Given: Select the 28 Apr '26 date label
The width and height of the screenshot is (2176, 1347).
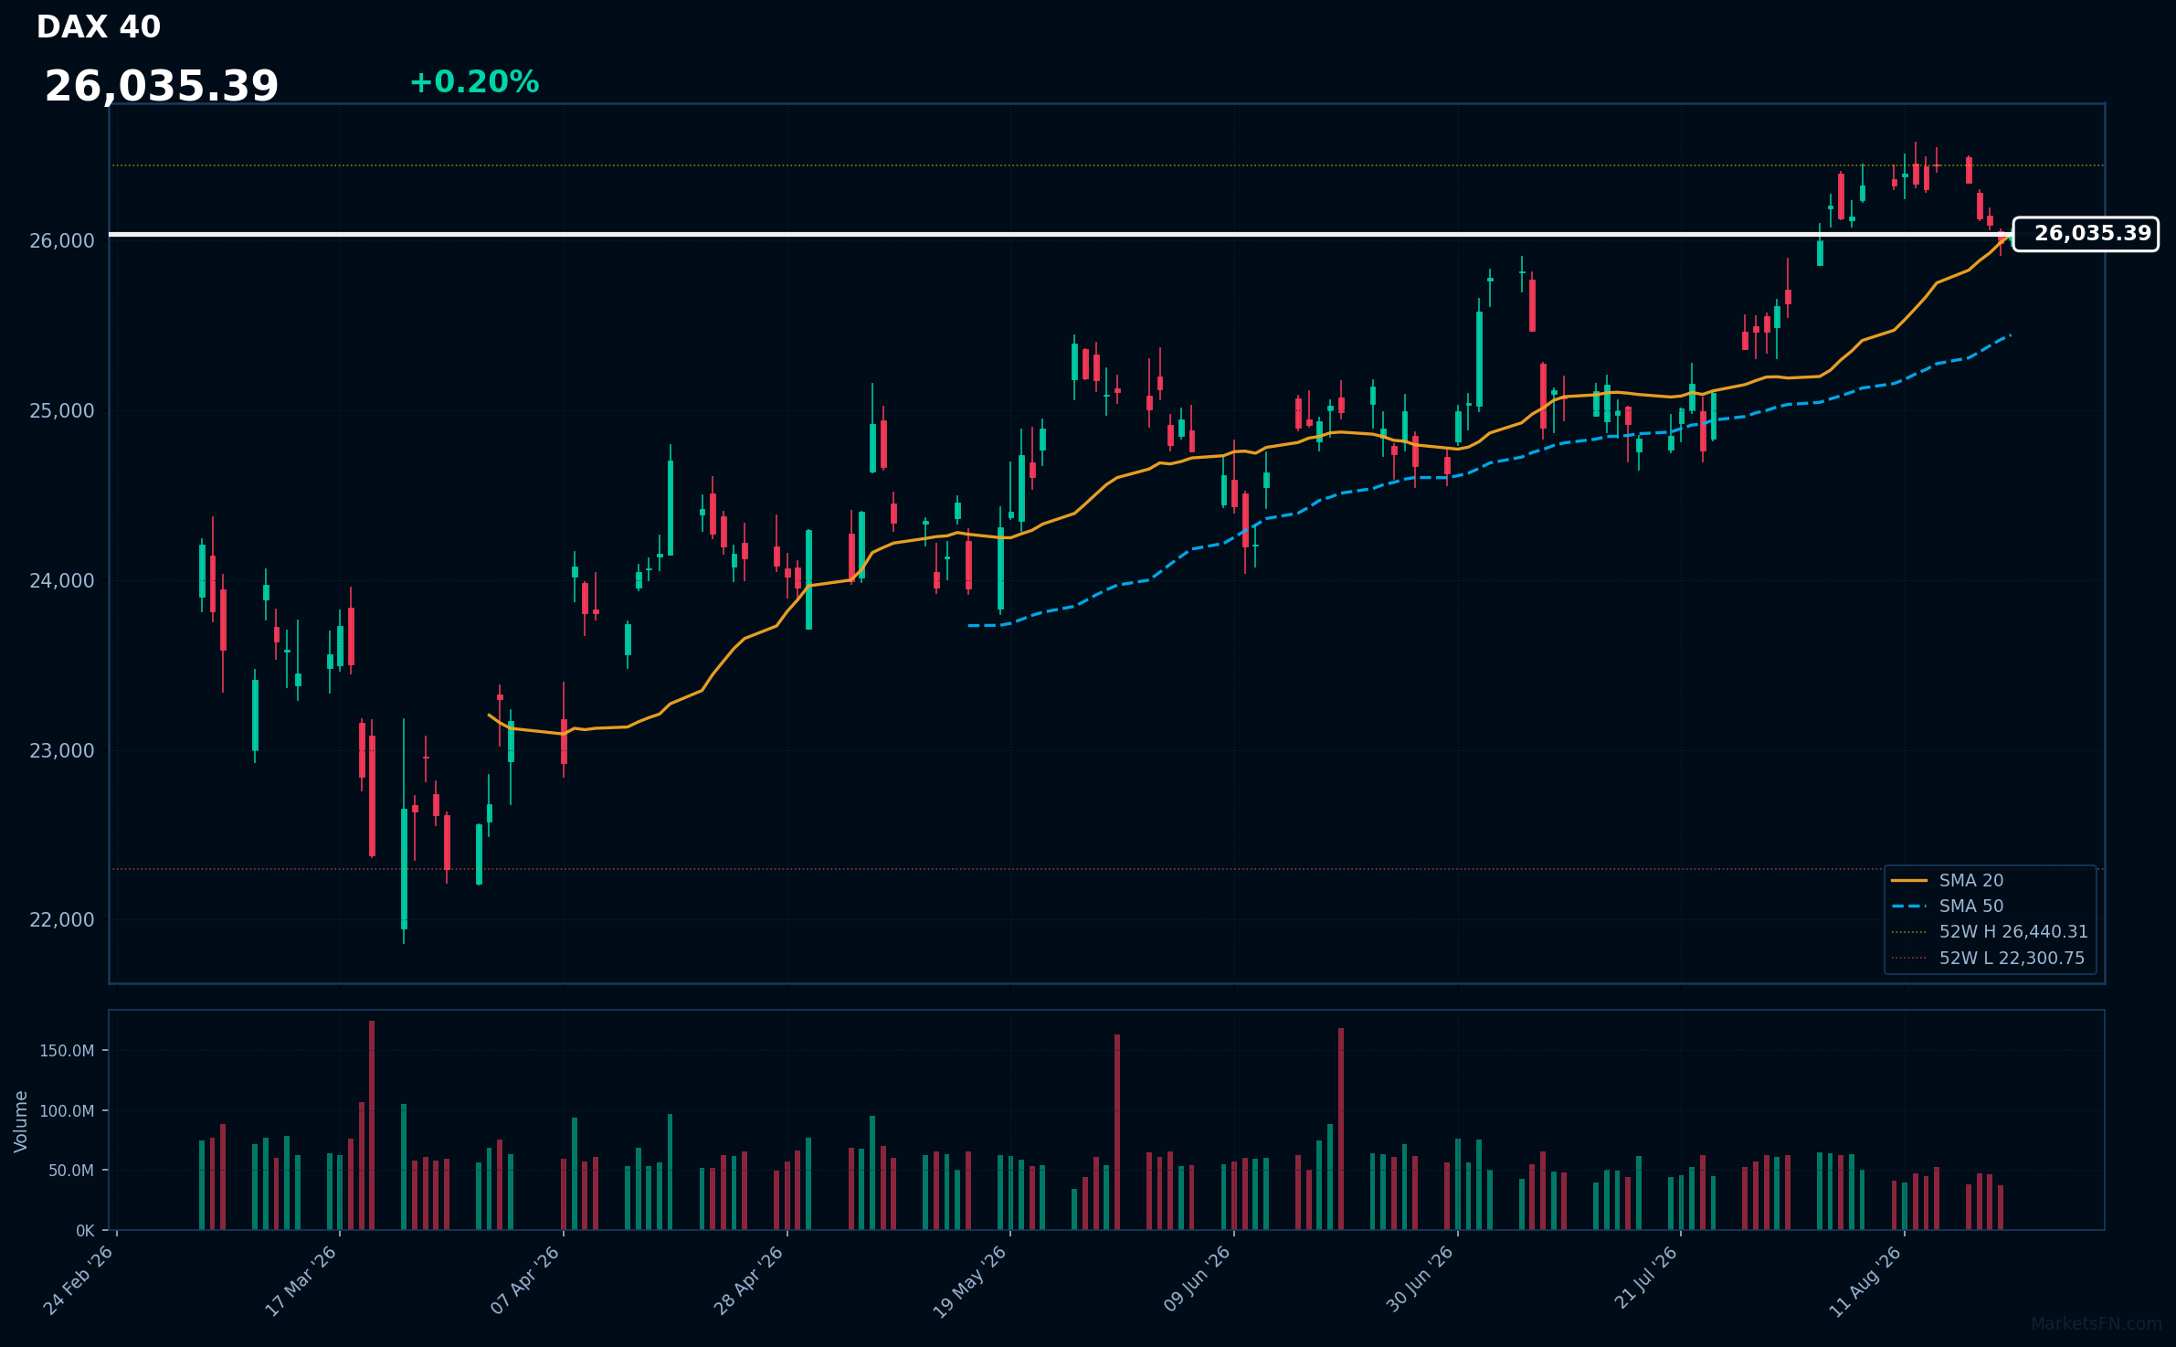Looking at the screenshot, I should (x=748, y=1280).
